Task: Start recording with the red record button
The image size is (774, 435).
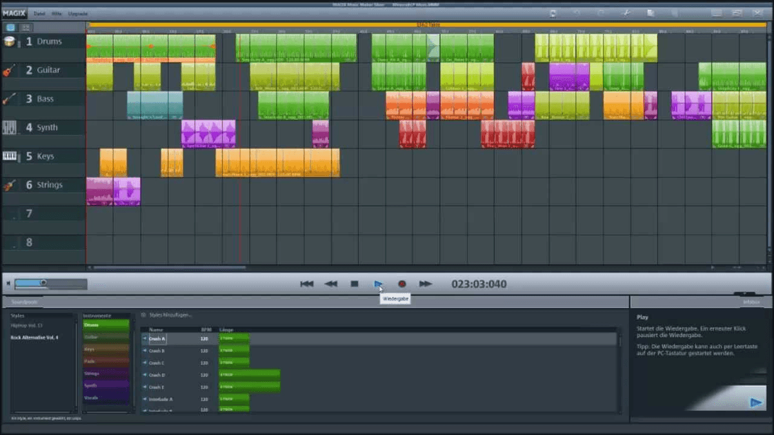Action: click(402, 284)
